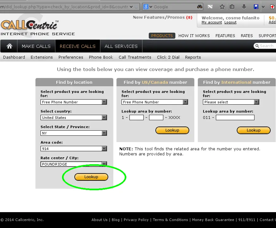Open the bookmarks list toolbar icon

click(x=232, y=7)
